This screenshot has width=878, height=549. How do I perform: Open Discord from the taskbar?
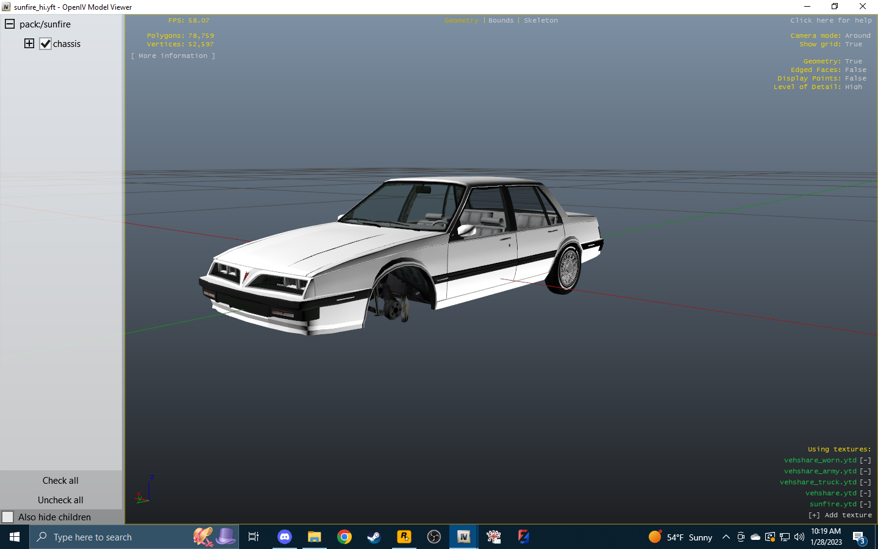tap(285, 537)
